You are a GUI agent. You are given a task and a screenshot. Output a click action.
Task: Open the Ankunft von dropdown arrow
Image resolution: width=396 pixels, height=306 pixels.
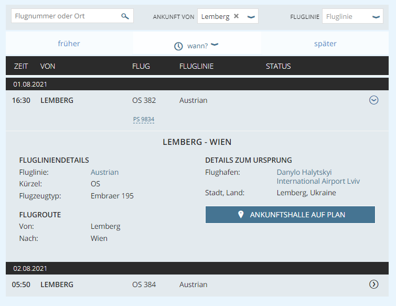coord(251,17)
